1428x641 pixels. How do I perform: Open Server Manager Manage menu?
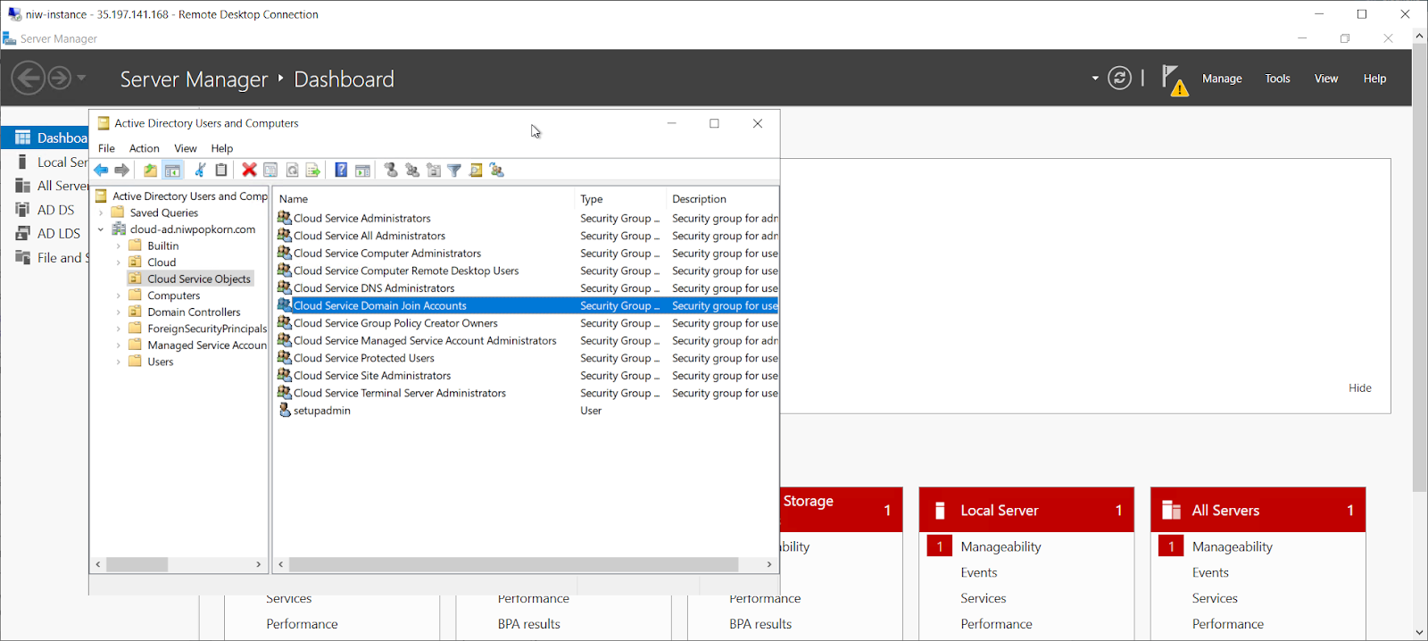[x=1222, y=79]
